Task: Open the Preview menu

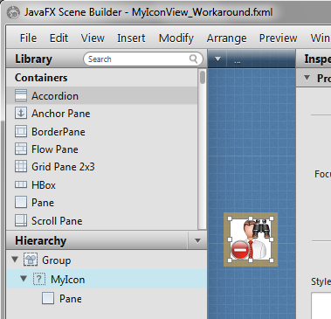Action: point(278,38)
